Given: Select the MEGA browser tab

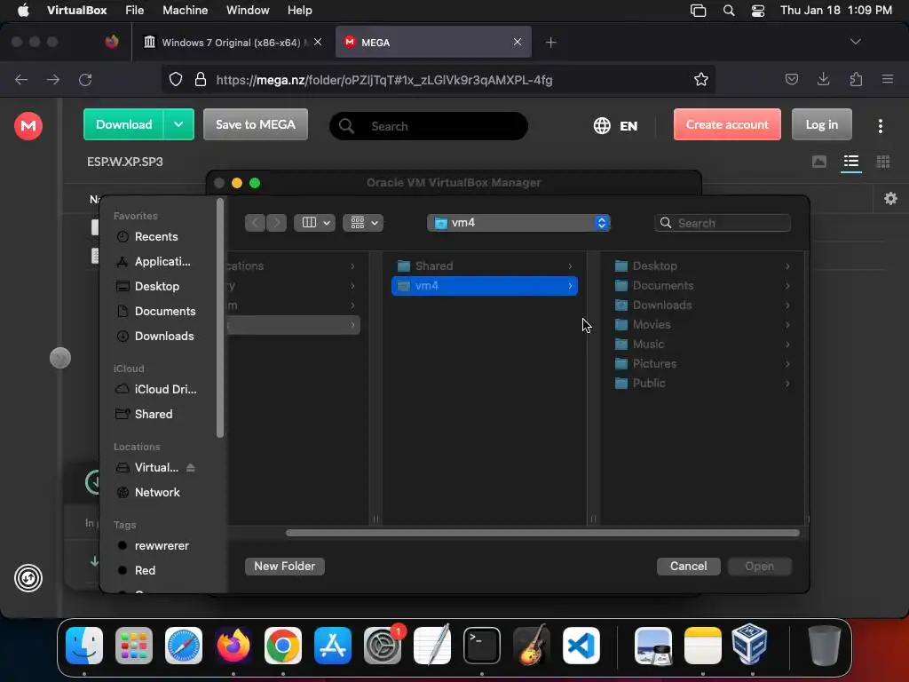Looking at the screenshot, I should pyautogui.click(x=433, y=42).
